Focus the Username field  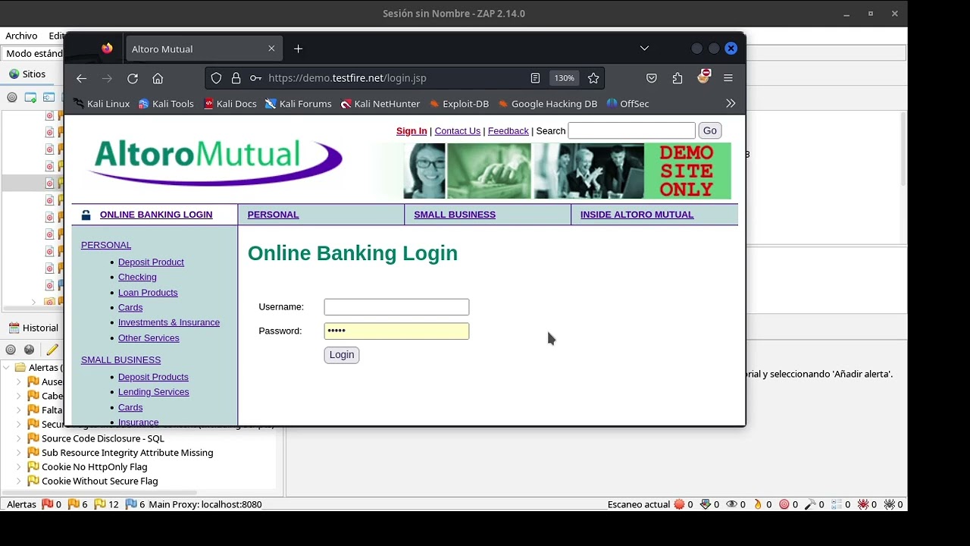pyautogui.click(x=396, y=307)
